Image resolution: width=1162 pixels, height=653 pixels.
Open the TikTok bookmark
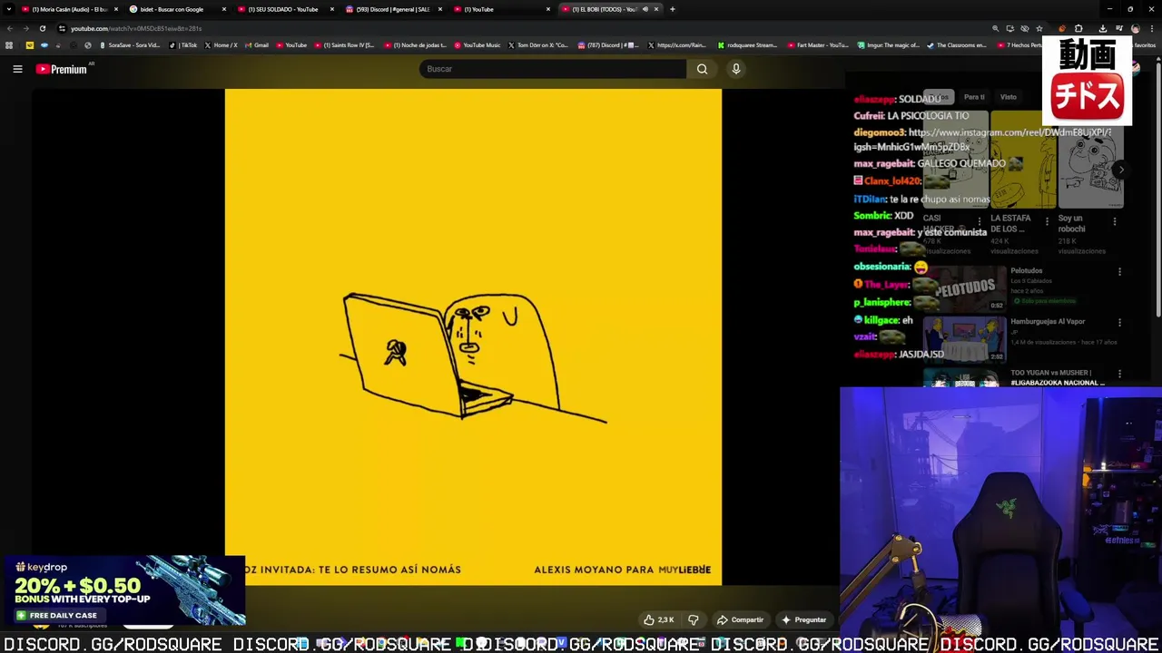(x=184, y=45)
